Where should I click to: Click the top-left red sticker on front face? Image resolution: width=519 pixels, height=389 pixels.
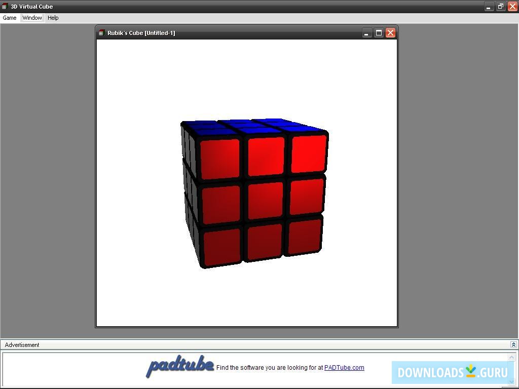220,159
